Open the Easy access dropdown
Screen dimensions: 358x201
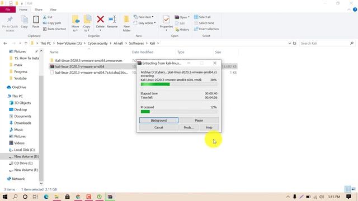[x=144, y=23]
